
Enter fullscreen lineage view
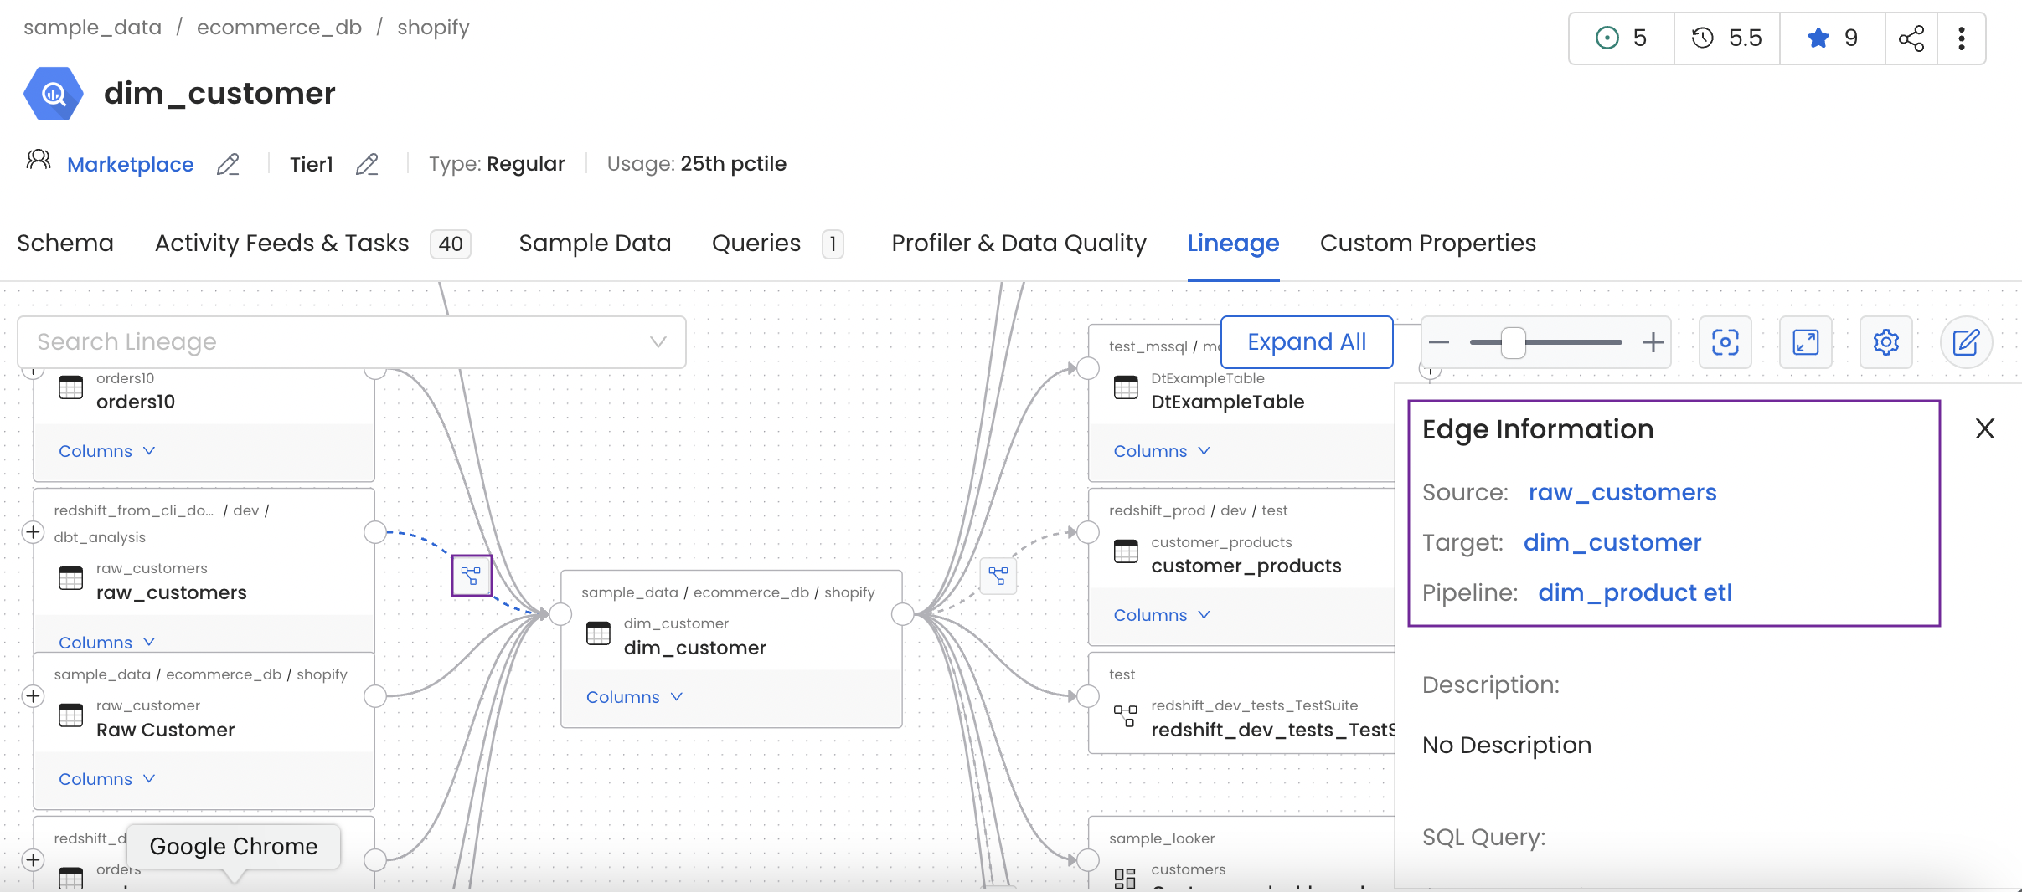tap(1805, 342)
